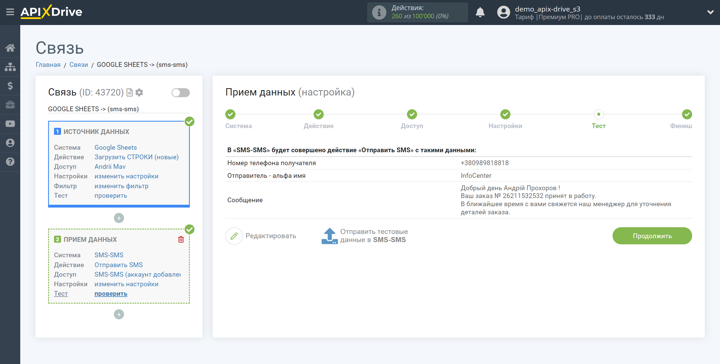Click the Сообщение row label

click(245, 200)
